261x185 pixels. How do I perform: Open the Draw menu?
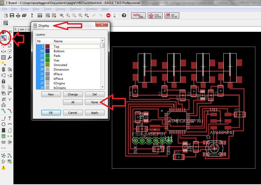pyautogui.click(x=25, y=9)
